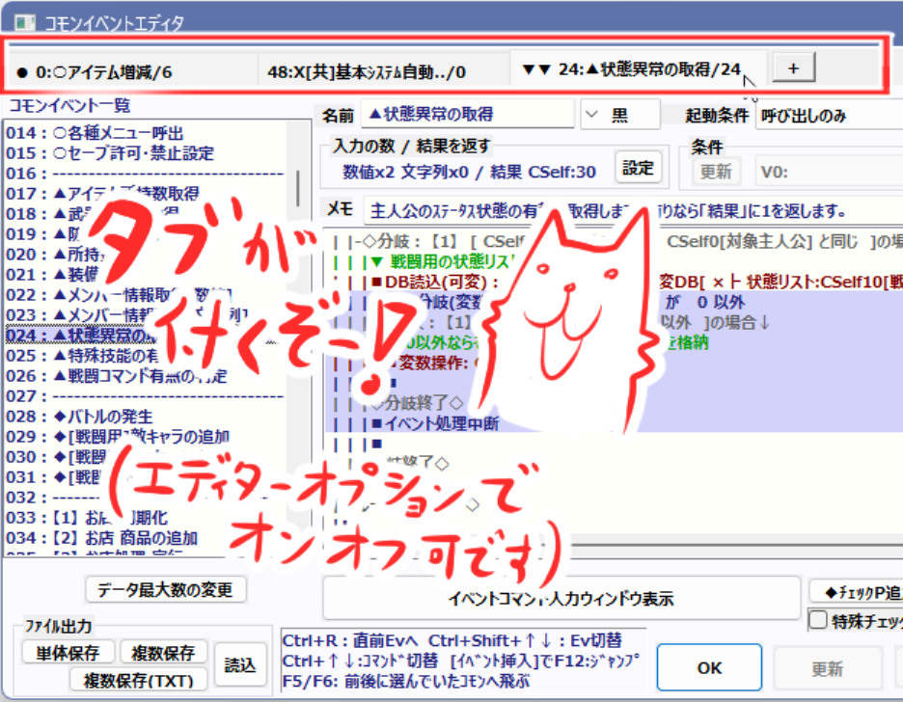The width and height of the screenshot is (903, 702).
Task: Click the editor window icon in title bar
Action: (x=25, y=22)
